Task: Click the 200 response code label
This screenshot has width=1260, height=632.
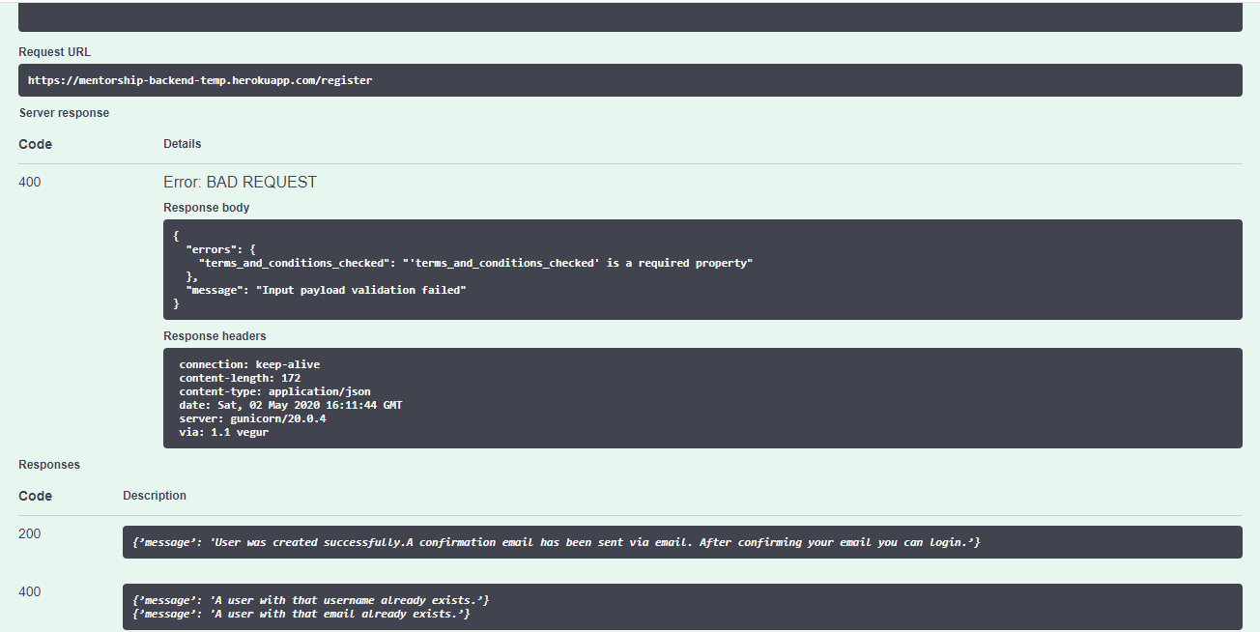Action: click(x=29, y=533)
